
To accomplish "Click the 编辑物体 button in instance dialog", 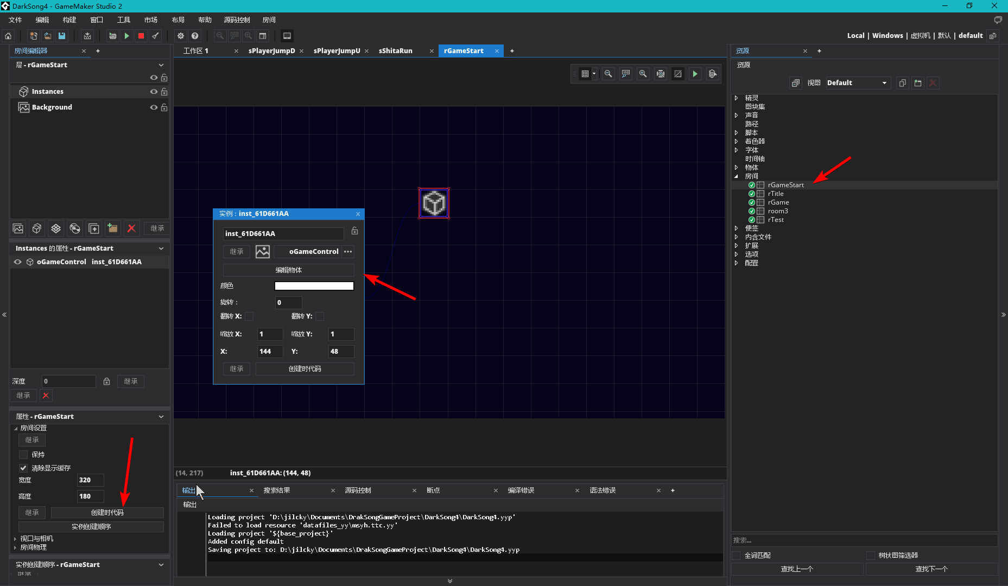I will point(288,270).
